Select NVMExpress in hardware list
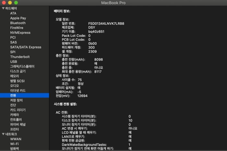The width and height of the screenshot is (227, 151). (x=20, y=33)
